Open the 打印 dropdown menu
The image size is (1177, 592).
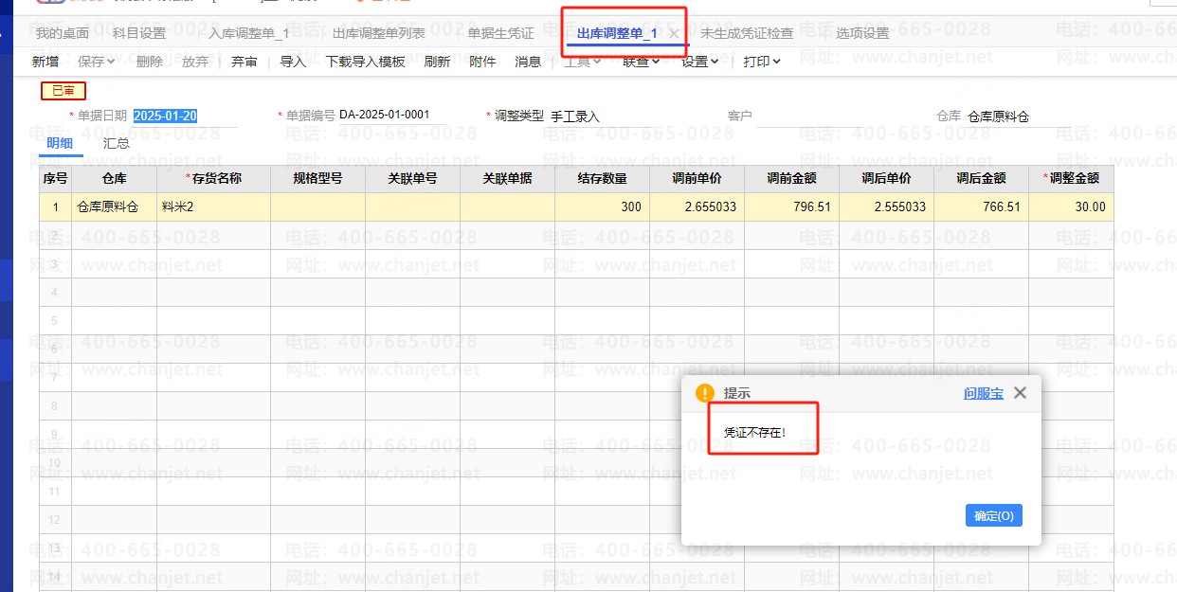(762, 62)
